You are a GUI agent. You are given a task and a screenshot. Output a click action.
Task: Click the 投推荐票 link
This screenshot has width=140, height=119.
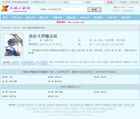coord(109,40)
